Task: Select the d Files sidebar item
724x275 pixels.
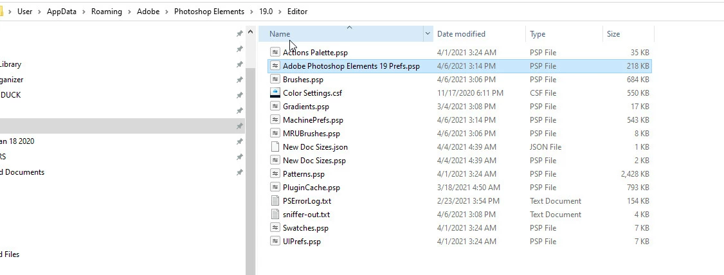Action: [10, 254]
